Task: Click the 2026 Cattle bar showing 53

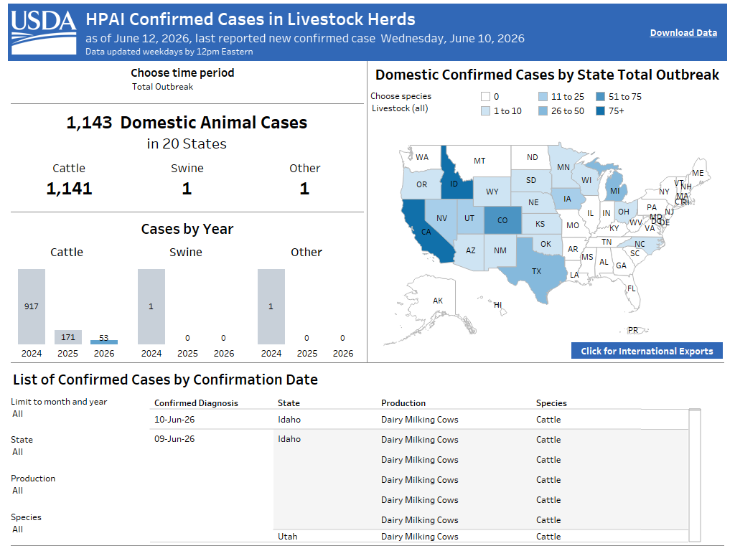Action: 104,342
